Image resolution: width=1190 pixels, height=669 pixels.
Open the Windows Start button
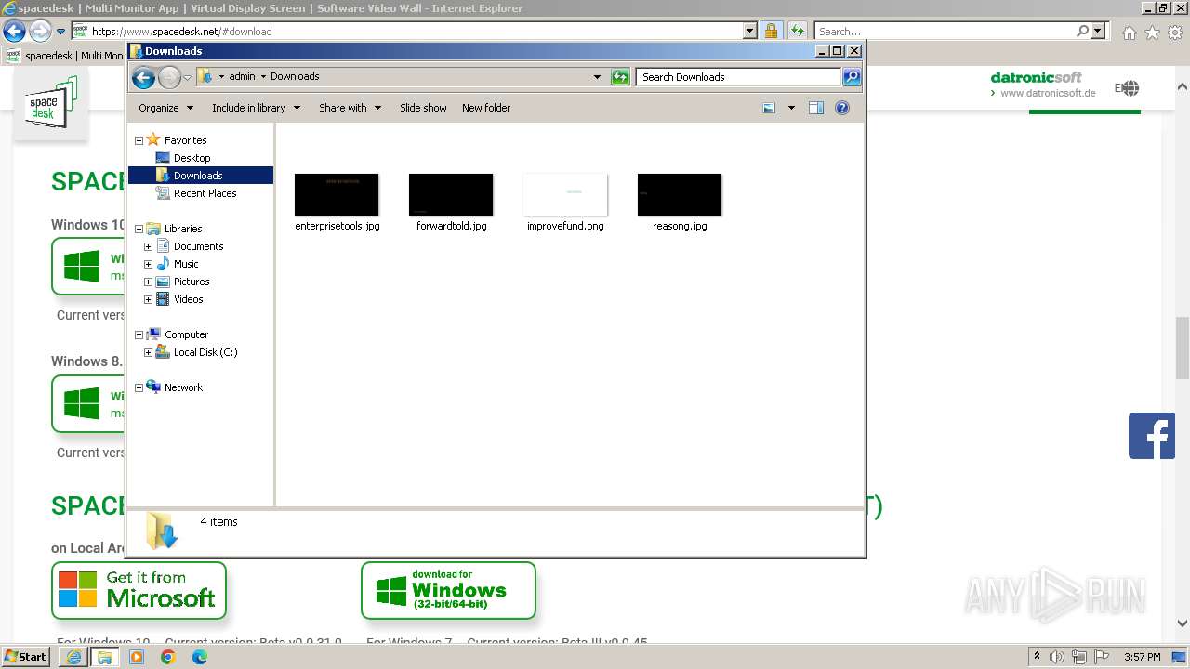(x=25, y=656)
